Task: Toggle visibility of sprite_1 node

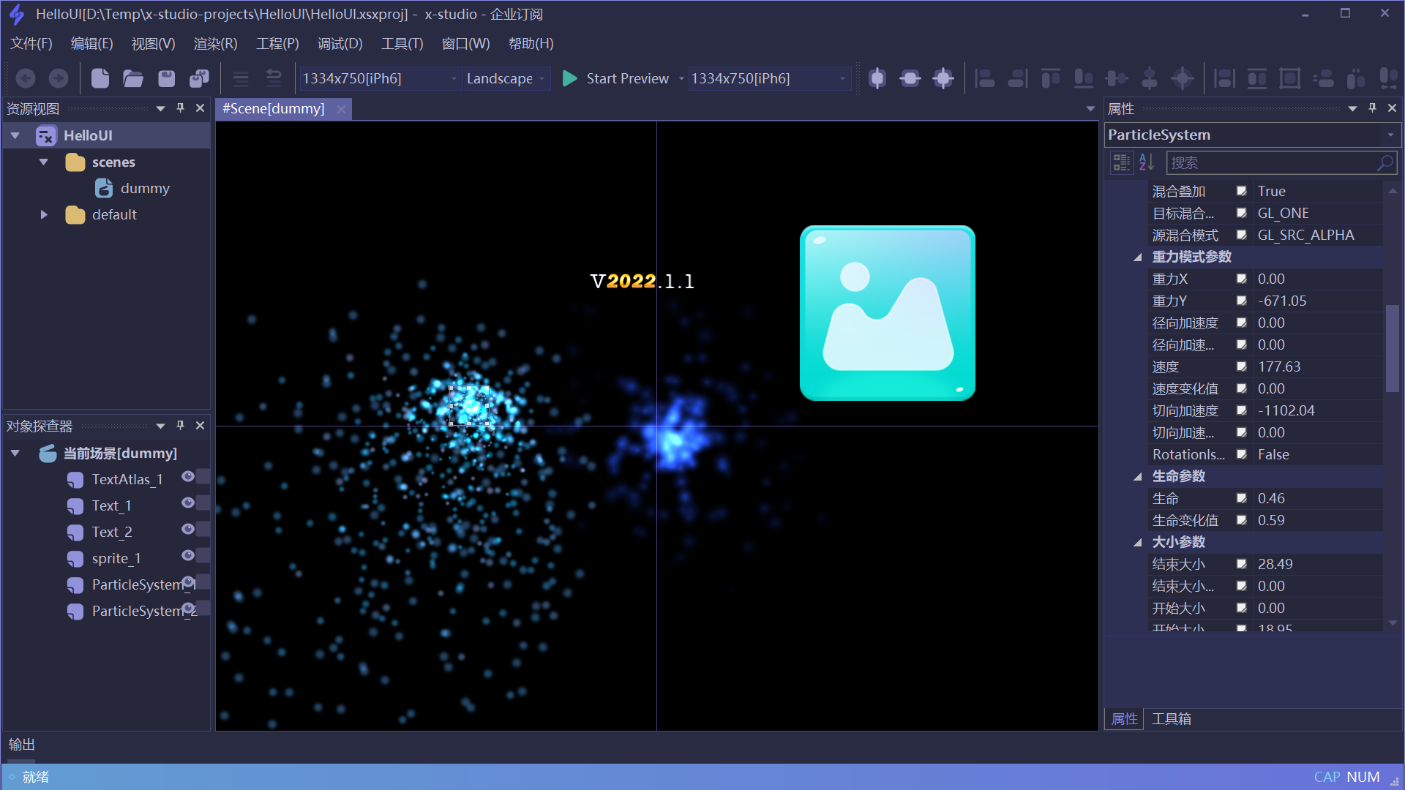Action: [x=188, y=556]
